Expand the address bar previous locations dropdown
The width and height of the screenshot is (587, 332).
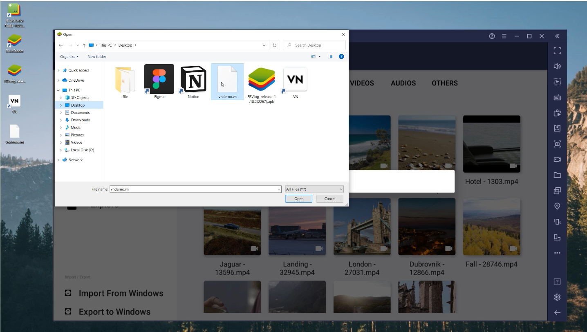[x=264, y=45]
